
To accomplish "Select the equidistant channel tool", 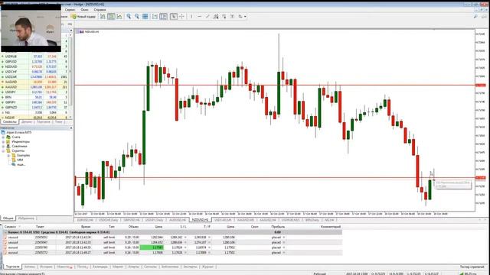I will [x=216, y=16].
